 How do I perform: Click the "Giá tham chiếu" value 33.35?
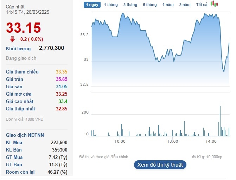tap(62, 72)
